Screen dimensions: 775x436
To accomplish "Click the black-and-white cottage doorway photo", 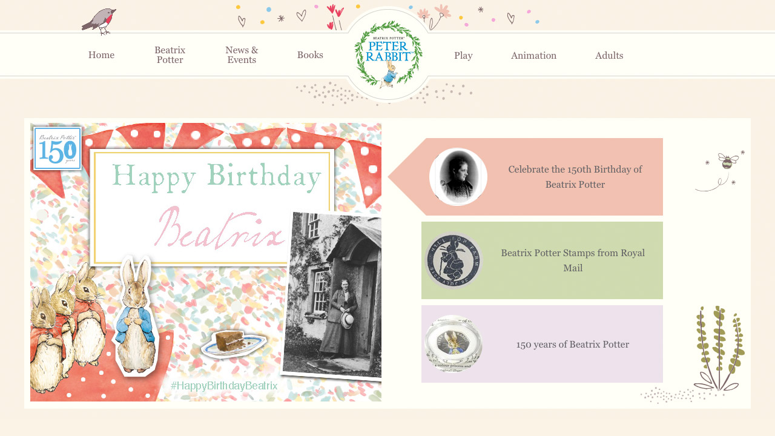I will pyautogui.click(x=332, y=296).
